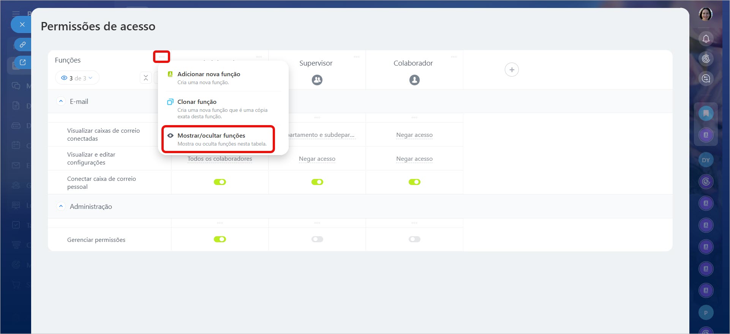Choose Clonar função from the menu

[x=197, y=102]
